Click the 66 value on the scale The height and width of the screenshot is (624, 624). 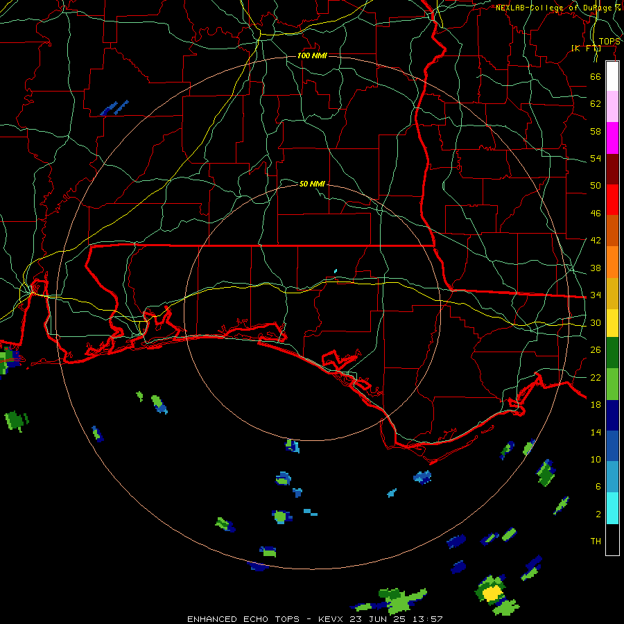pyautogui.click(x=596, y=76)
